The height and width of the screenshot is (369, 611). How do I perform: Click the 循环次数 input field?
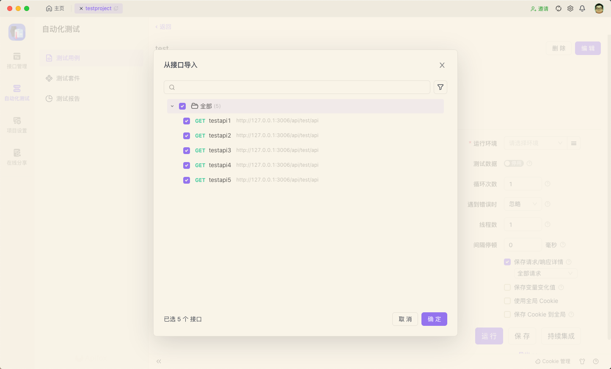[523, 184]
